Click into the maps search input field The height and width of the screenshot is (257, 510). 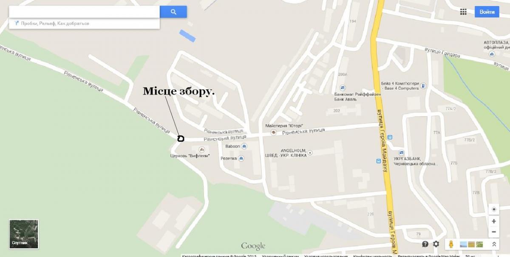(85, 11)
